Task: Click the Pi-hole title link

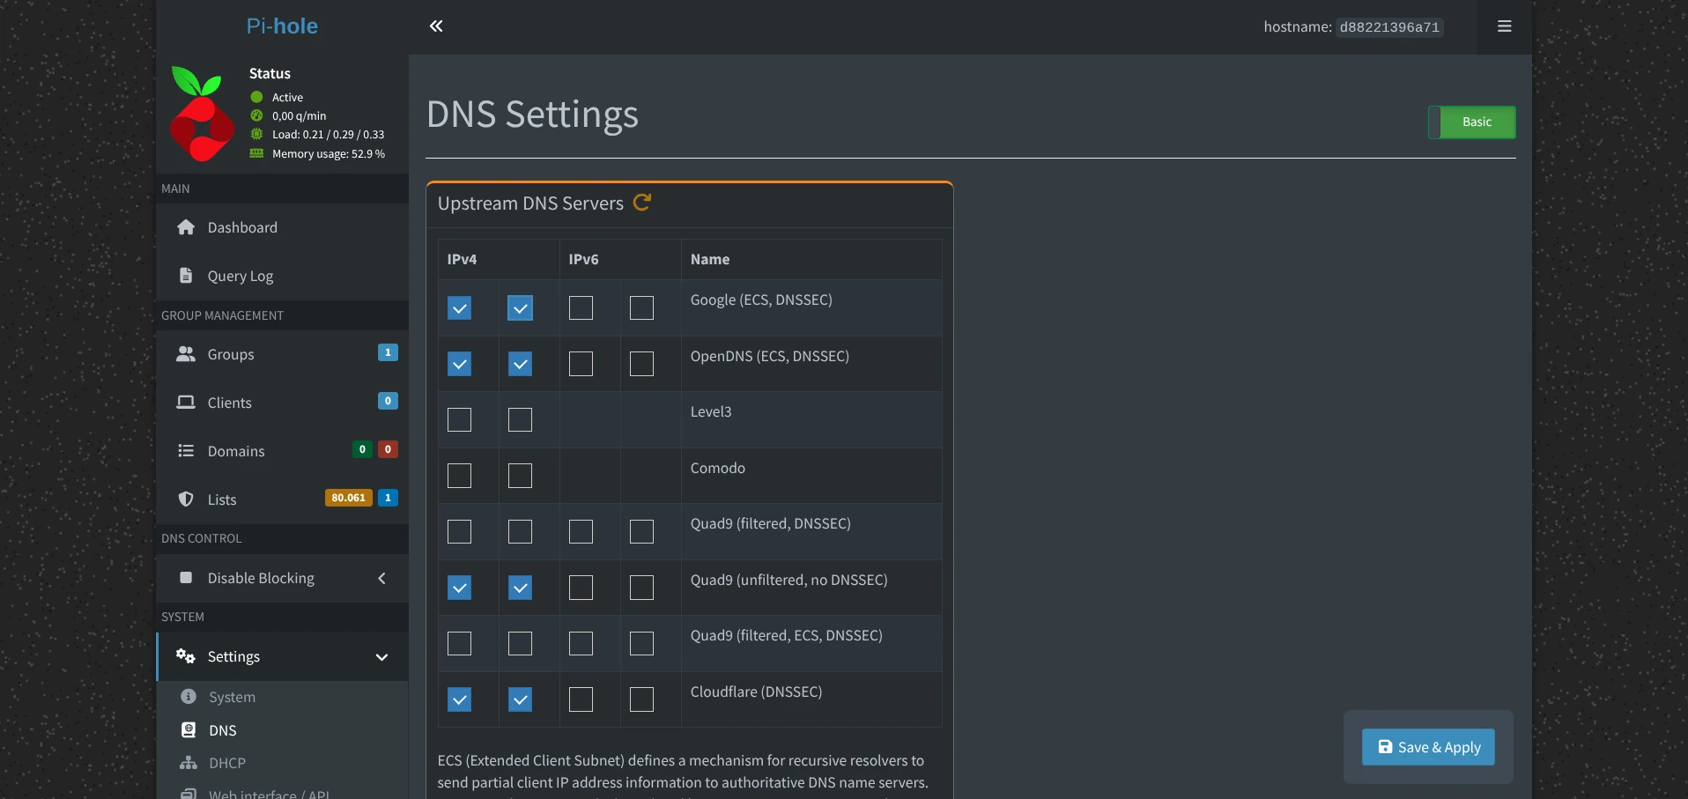Action: [282, 26]
